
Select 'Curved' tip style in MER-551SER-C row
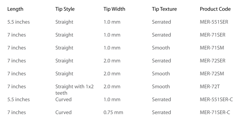pos(63,100)
